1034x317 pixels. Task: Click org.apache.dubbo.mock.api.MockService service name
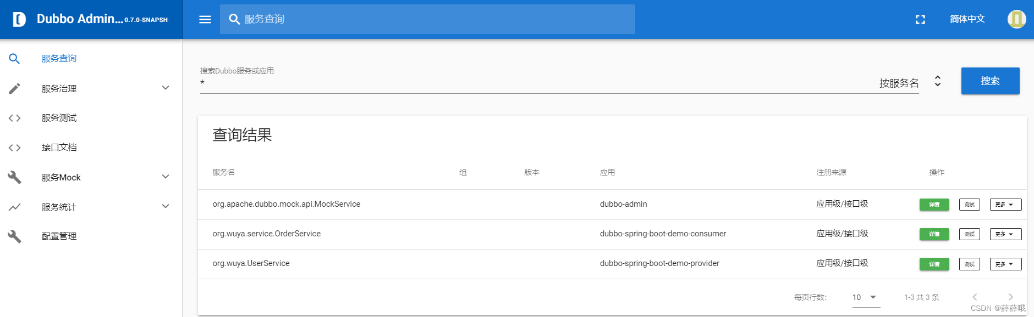pyautogui.click(x=286, y=204)
